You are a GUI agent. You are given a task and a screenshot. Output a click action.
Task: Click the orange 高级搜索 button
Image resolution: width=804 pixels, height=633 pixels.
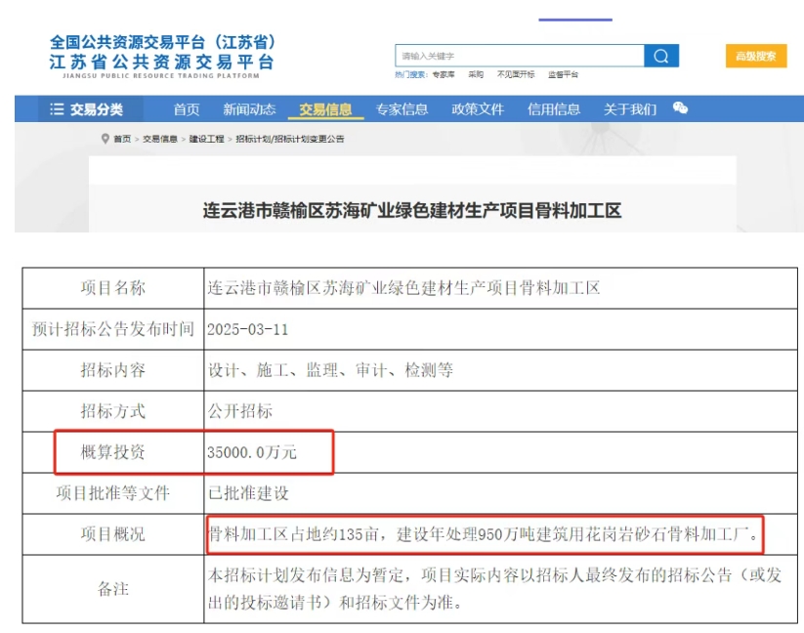point(756,57)
